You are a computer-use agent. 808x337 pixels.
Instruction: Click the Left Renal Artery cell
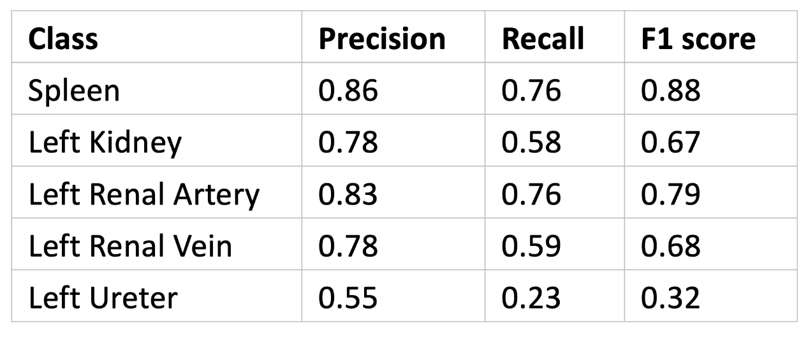144,194
